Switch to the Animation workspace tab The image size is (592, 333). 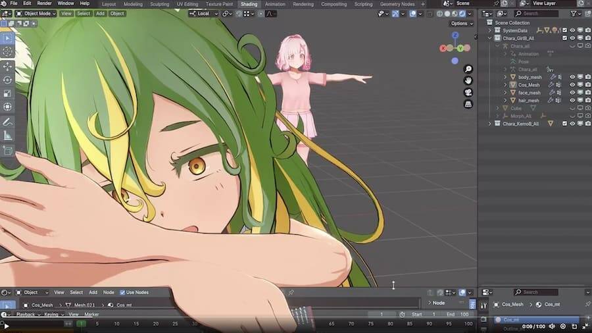click(x=275, y=4)
